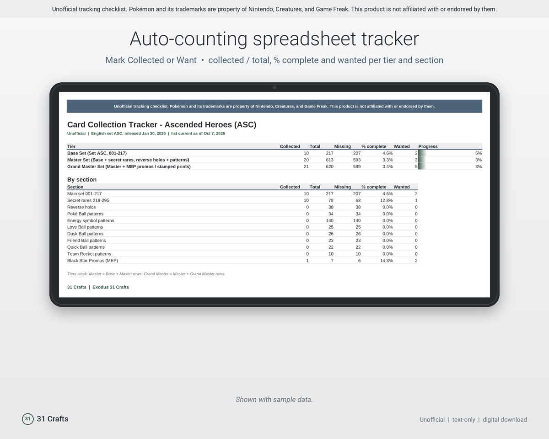Select the Team Rocket patterns total cell '10'
The width and height of the screenshot is (549, 439).
331,254
